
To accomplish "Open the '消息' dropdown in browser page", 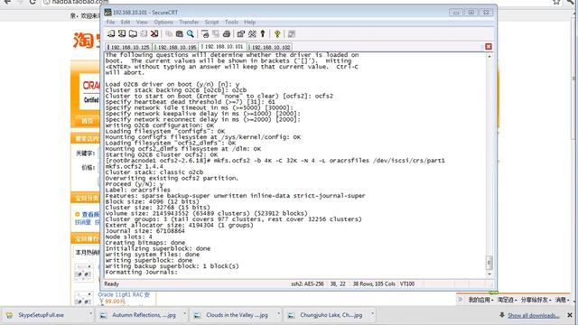I will (562, 300).
